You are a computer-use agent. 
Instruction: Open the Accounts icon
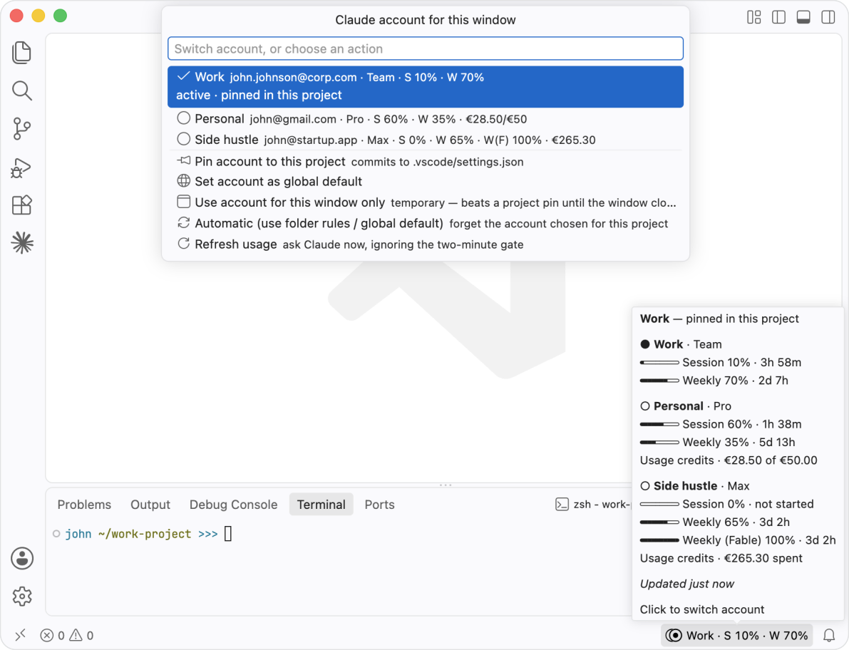click(22, 558)
